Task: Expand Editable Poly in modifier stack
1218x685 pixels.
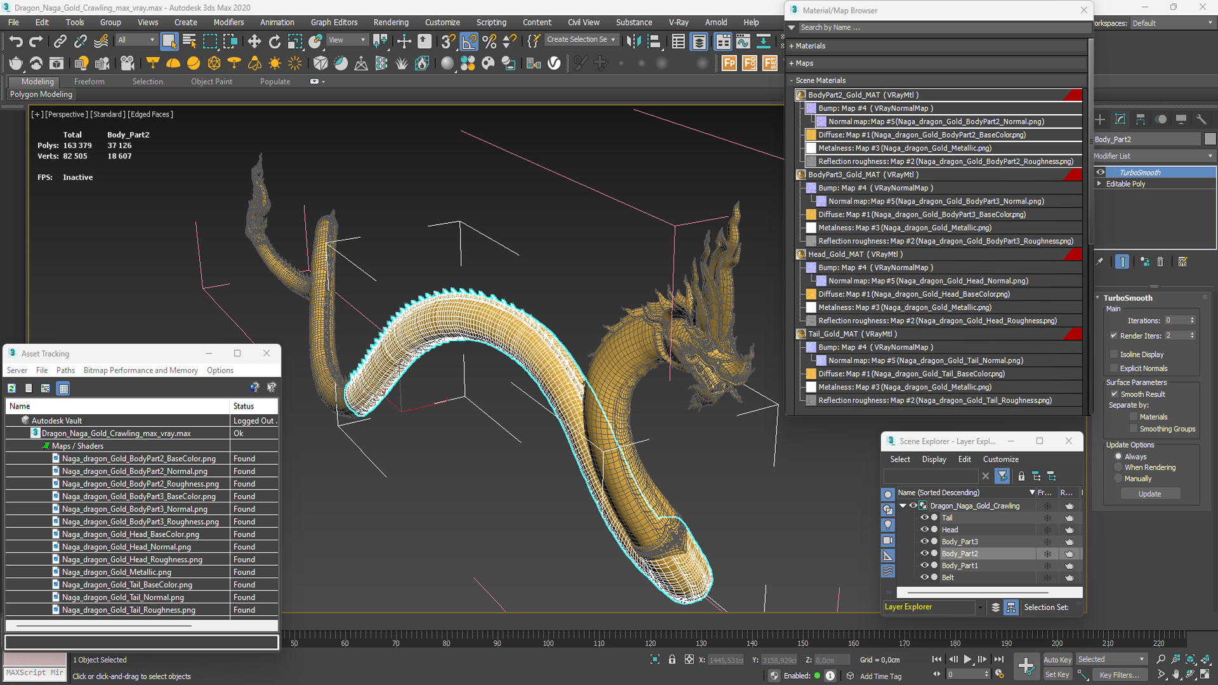Action: coord(1099,184)
